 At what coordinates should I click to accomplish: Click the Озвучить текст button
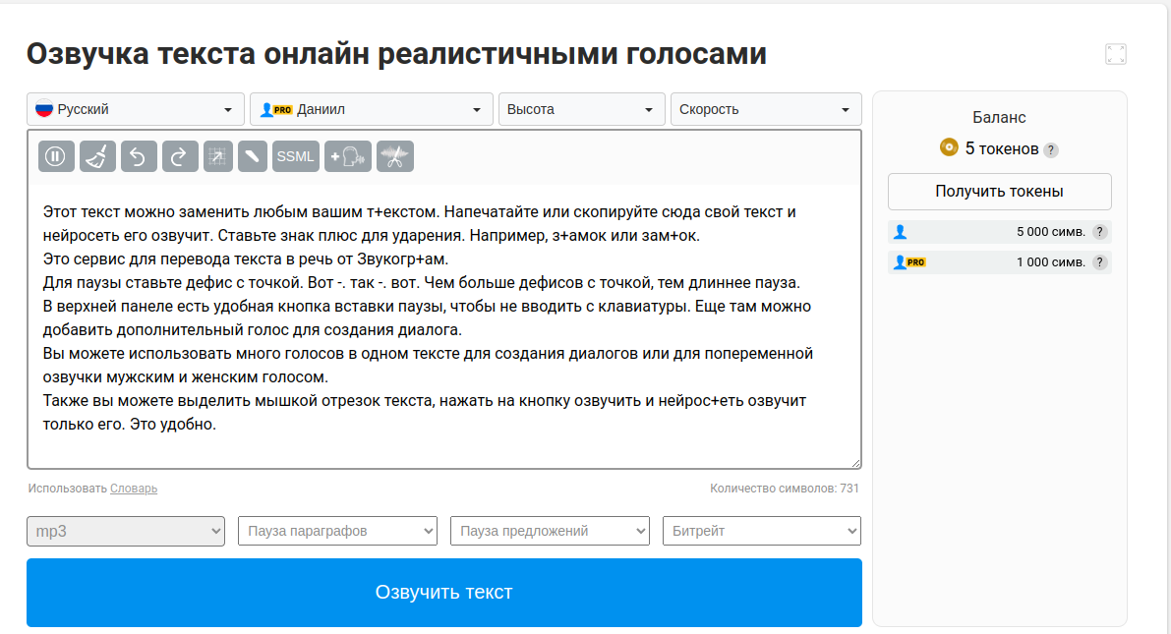coord(444,592)
